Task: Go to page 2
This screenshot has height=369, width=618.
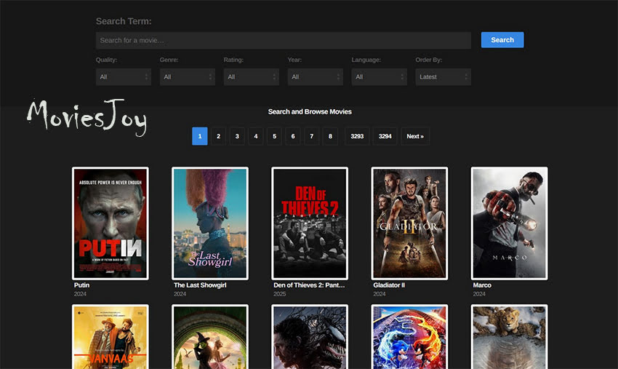Action: tap(218, 136)
